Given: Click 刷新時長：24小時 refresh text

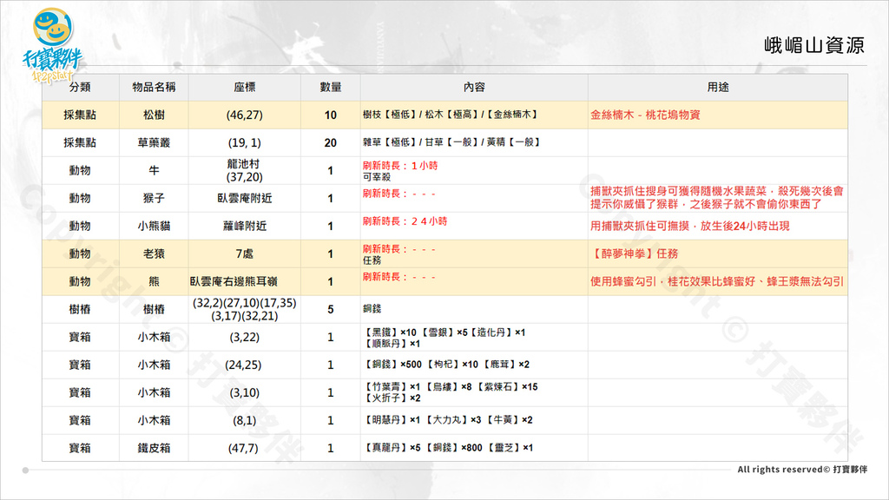Looking at the screenshot, I should pyautogui.click(x=405, y=221).
